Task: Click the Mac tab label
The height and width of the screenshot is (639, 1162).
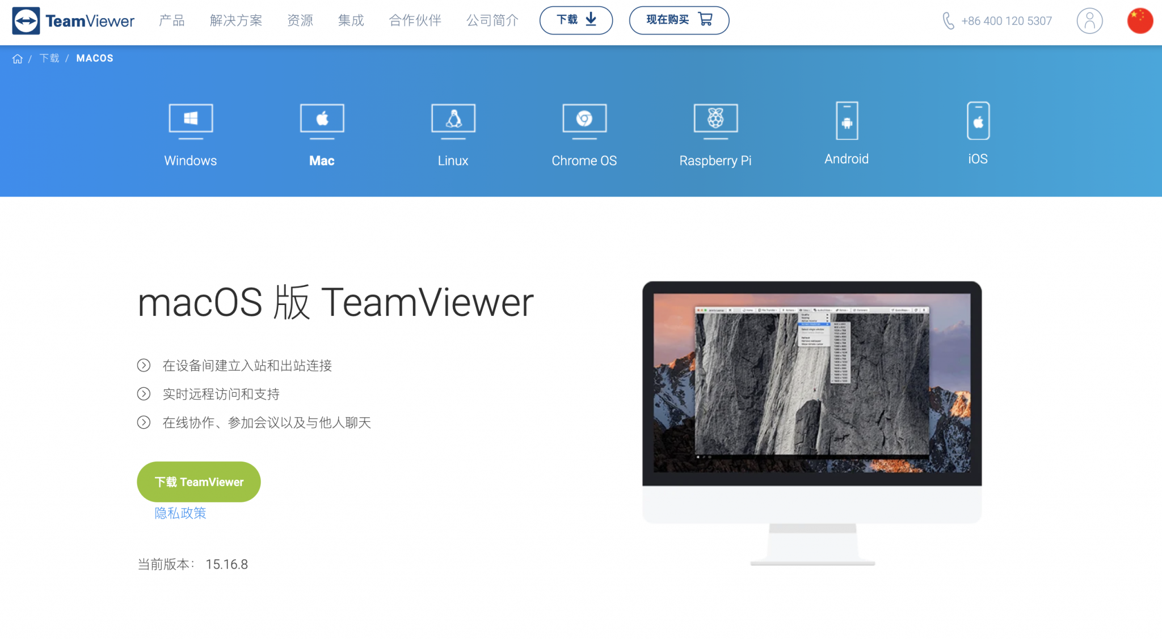Action: pyautogui.click(x=322, y=160)
